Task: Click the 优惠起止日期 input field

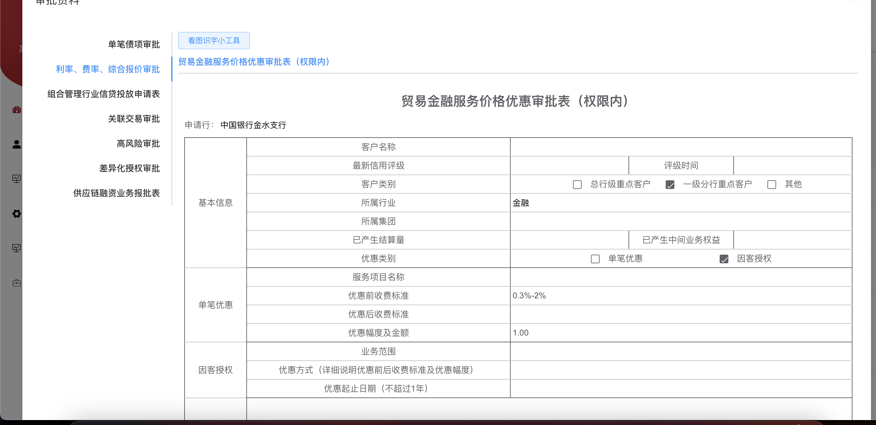Action: (681, 389)
